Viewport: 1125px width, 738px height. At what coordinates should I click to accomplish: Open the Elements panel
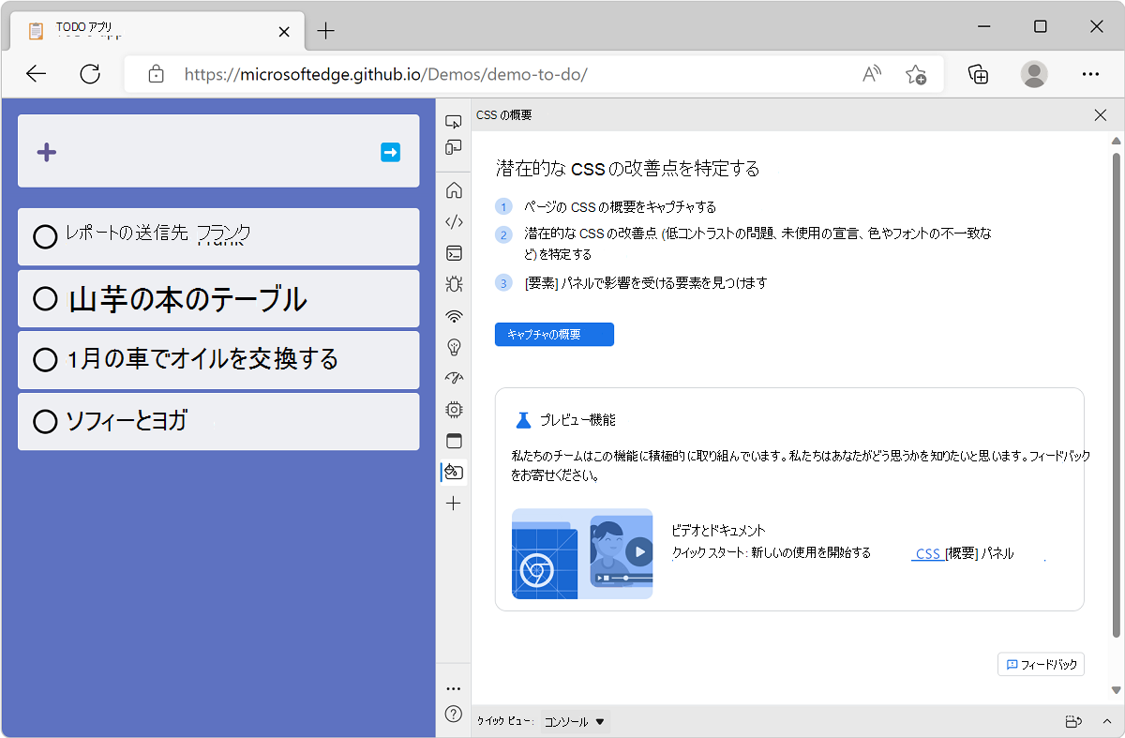click(x=454, y=221)
